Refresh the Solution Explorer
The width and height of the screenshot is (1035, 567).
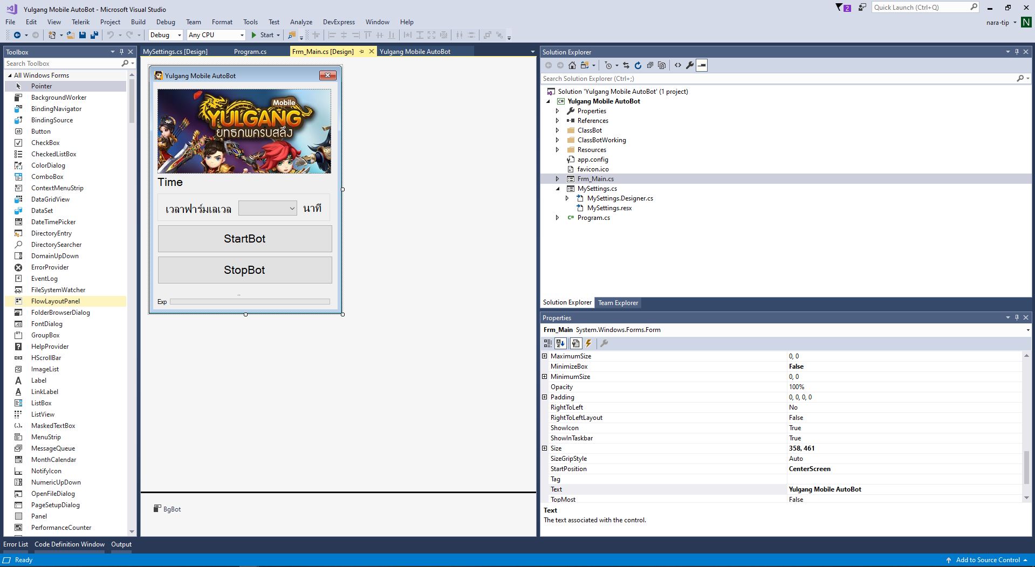click(x=638, y=65)
